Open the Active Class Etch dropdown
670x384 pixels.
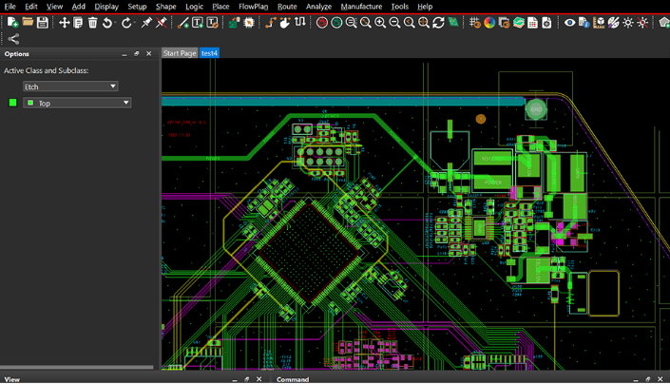coord(70,86)
